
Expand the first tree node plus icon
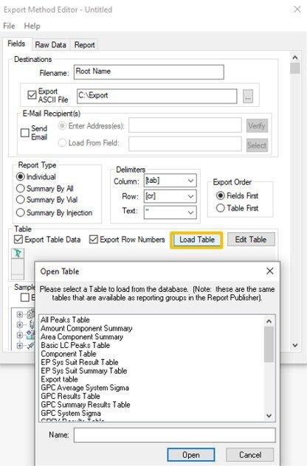[x=20, y=314]
